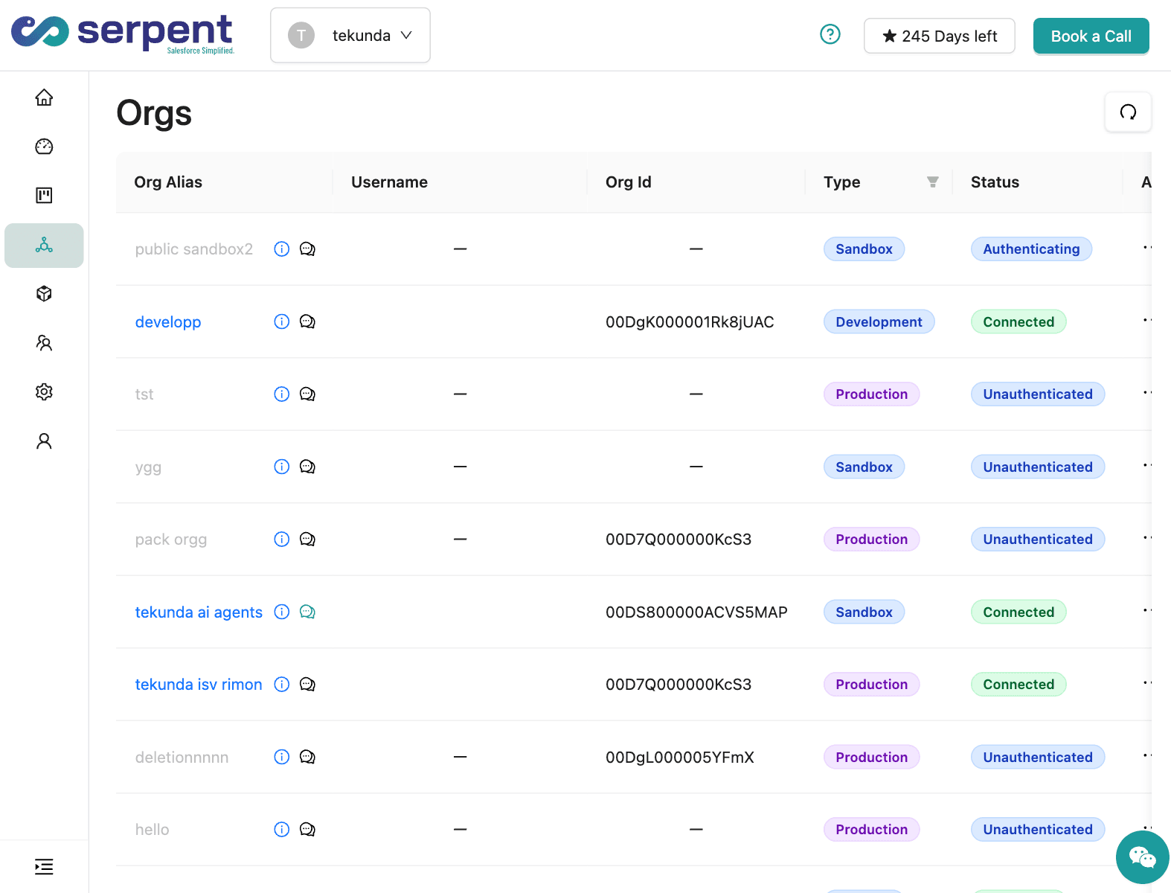Viewport: 1171px width, 893px height.
Task: Open the dashboard gauge icon in sidebar
Action: (x=44, y=147)
